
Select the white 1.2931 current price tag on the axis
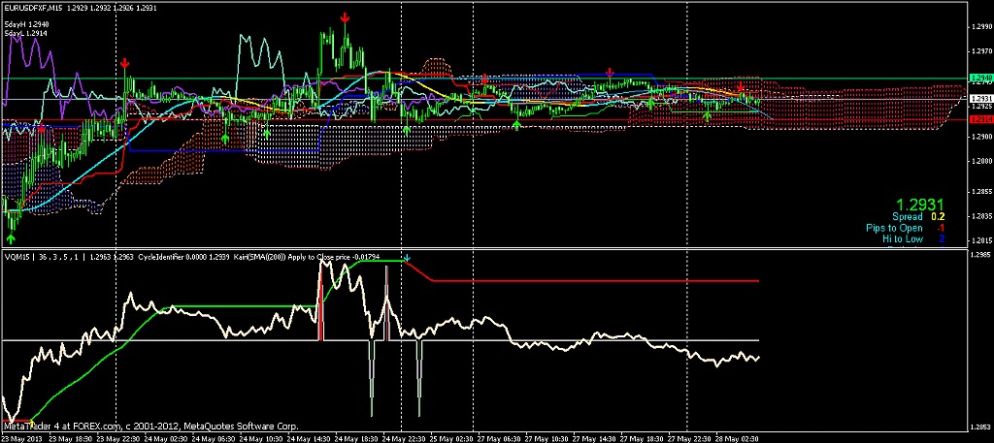980,99
